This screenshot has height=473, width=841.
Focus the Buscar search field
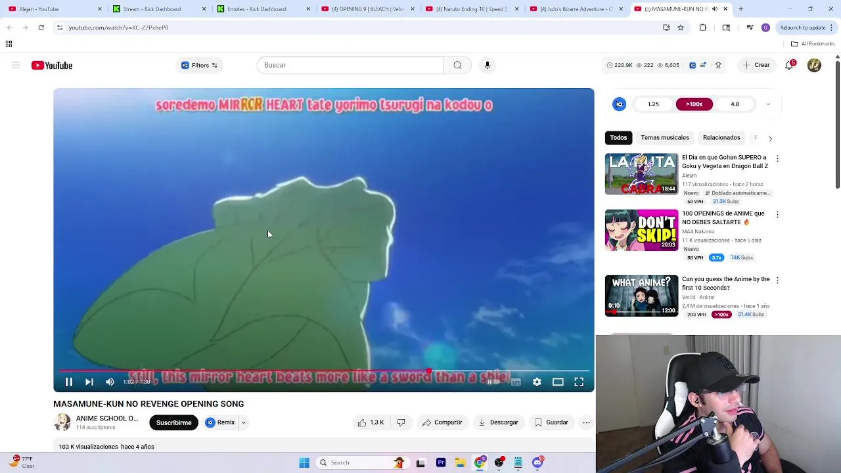(x=350, y=65)
